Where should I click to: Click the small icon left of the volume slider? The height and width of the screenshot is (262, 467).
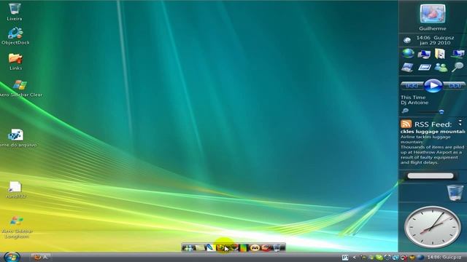coord(405,111)
